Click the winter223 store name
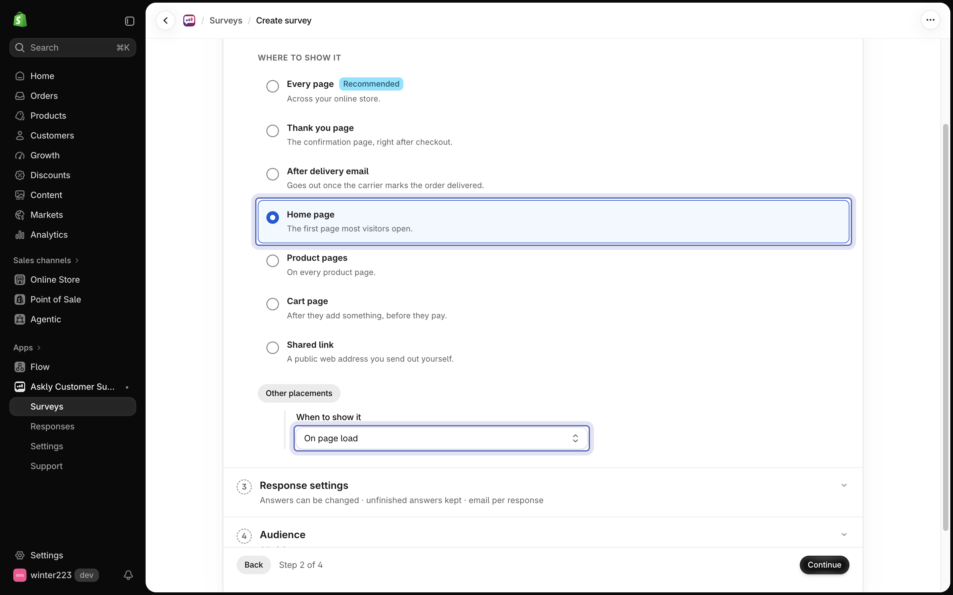Screen dimensions: 953x595 click(51, 575)
